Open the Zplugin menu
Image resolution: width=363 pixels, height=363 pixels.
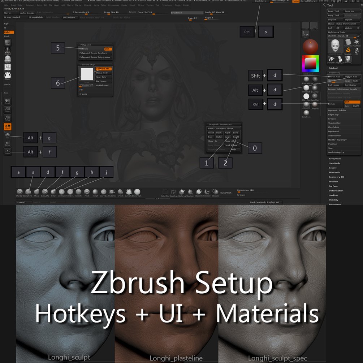pyautogui.click(x=177, y=5)
